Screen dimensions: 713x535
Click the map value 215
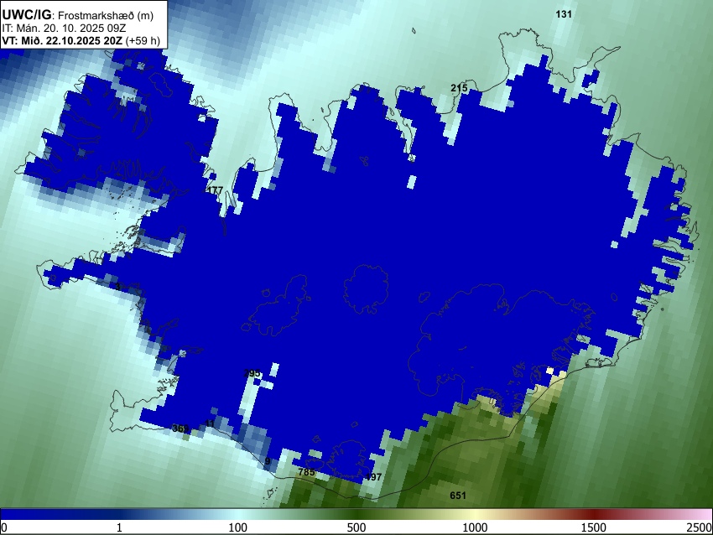point(459,88)
